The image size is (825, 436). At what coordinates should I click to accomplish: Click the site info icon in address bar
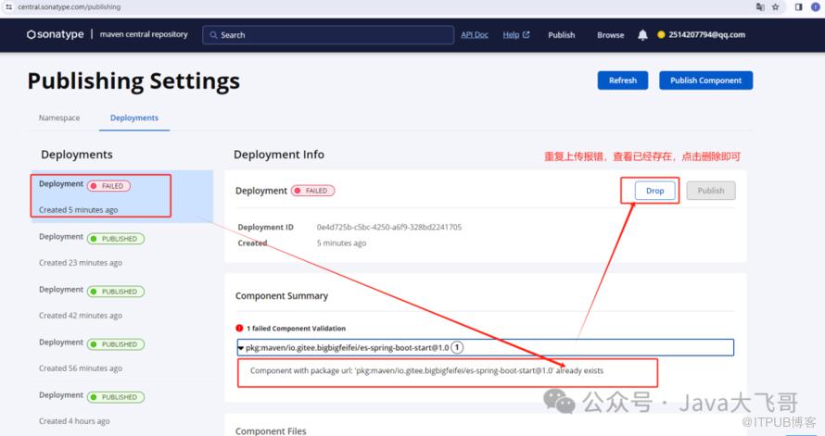(8, 6)
